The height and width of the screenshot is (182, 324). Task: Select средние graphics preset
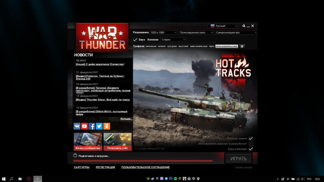pyautogui.click(x=172, y=46)
